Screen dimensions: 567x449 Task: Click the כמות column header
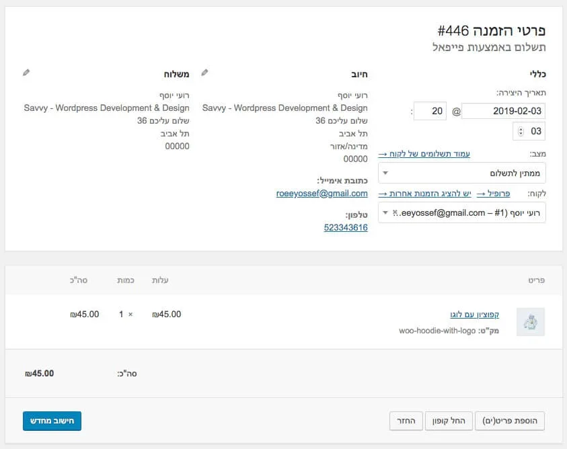click(x=126, y=280)
